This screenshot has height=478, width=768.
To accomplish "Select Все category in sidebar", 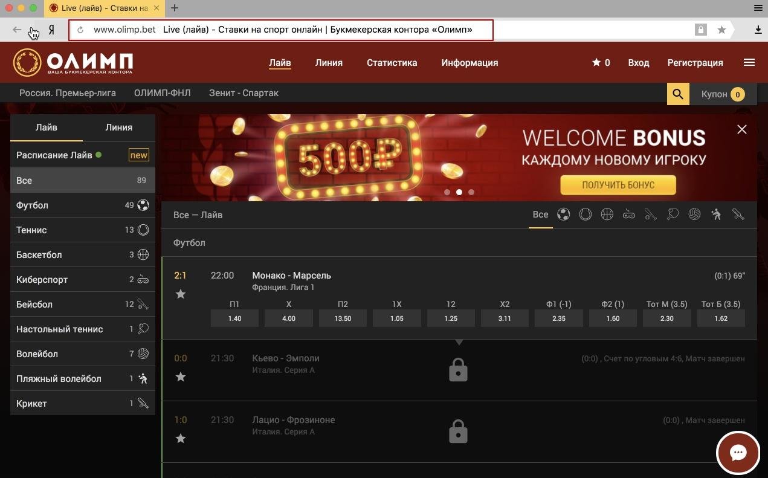I will click(83, 180).
